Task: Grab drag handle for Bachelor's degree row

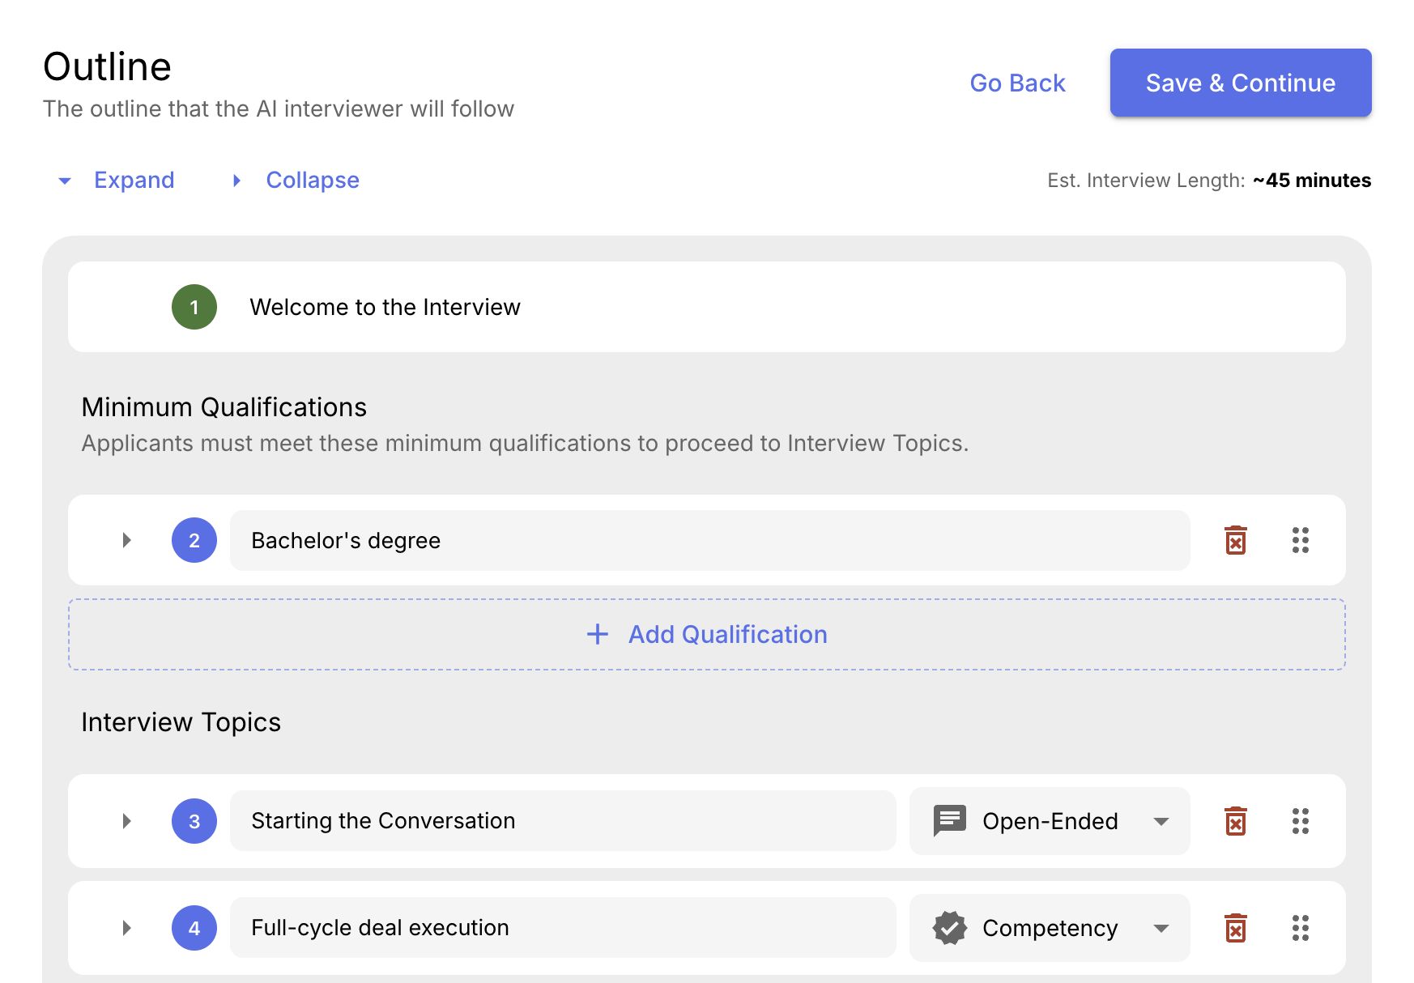Action: pyautogui.click(x=1300, y=540)
